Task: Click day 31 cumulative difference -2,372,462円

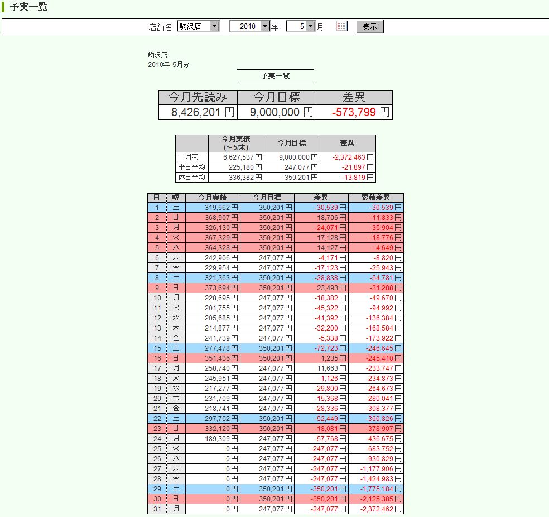Action: click(376, 509)
